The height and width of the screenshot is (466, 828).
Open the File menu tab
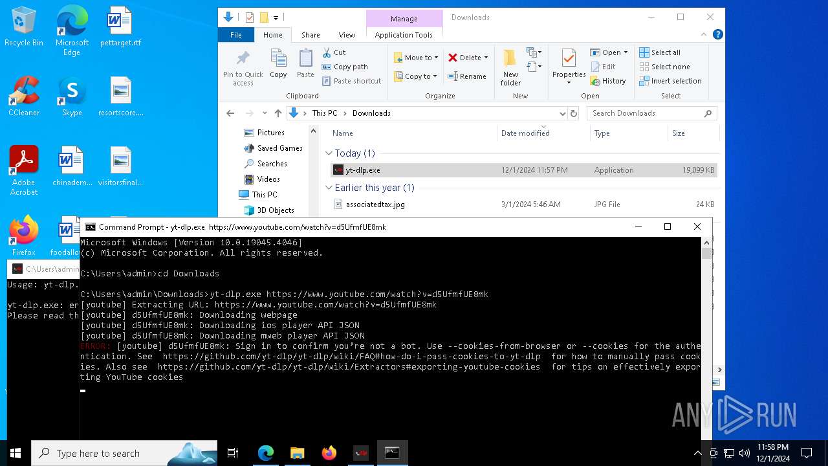pos(236,35)
